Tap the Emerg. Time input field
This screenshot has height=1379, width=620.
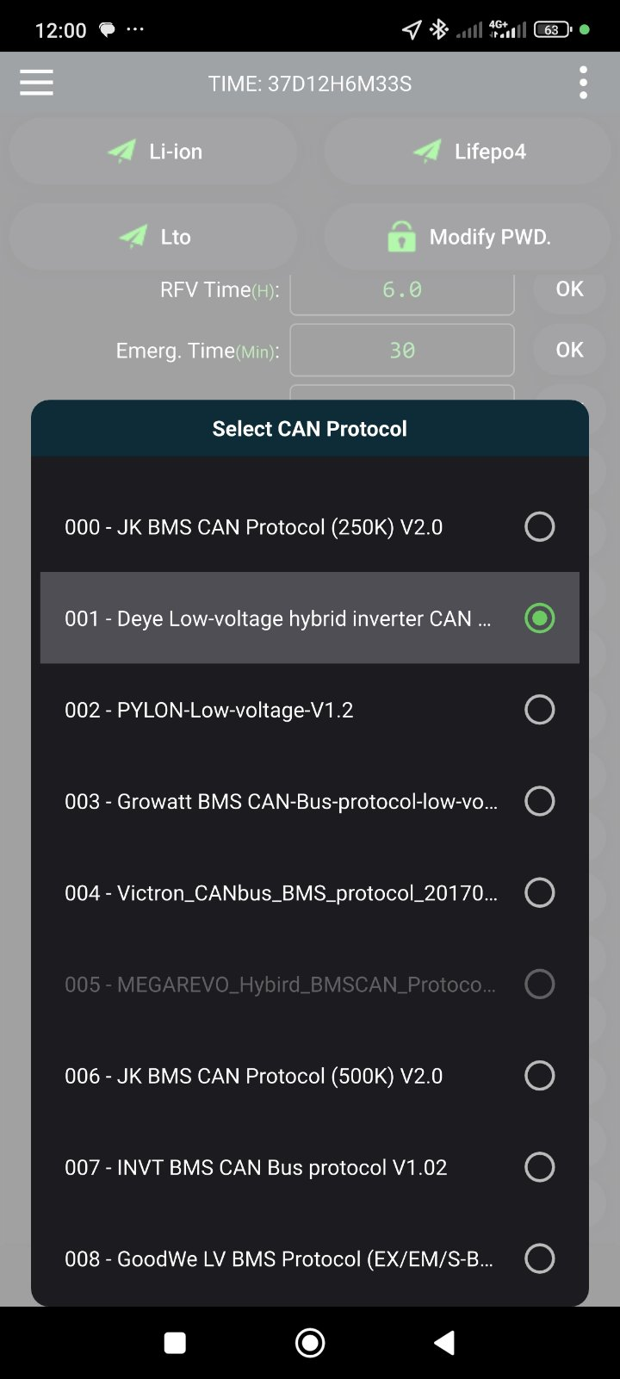click(402, 351)
